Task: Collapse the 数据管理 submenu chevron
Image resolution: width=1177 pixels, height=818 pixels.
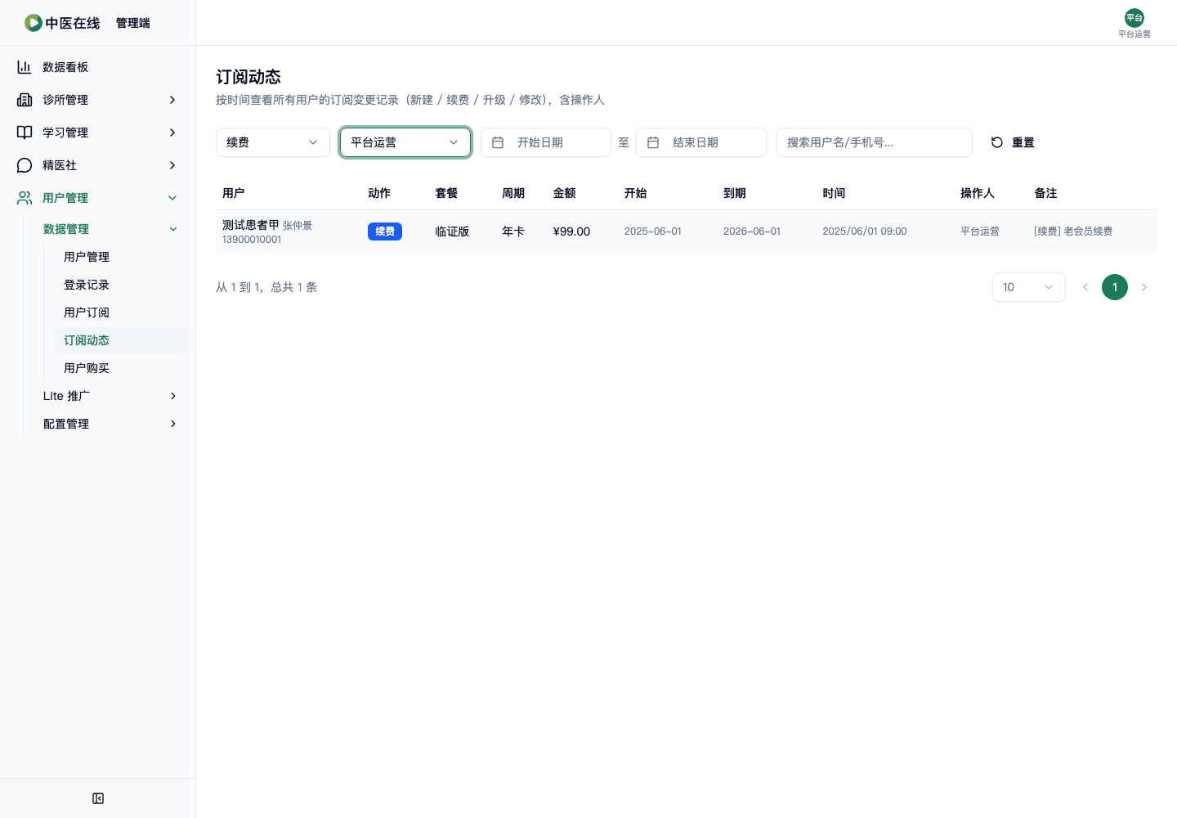Action: (x=173, y=229)
